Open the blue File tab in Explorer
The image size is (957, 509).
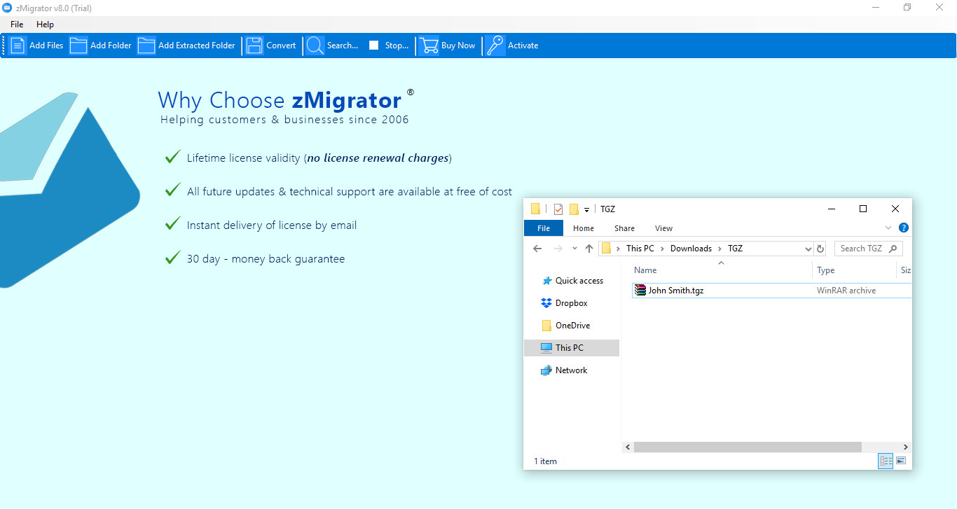click(x=544, y=228)
